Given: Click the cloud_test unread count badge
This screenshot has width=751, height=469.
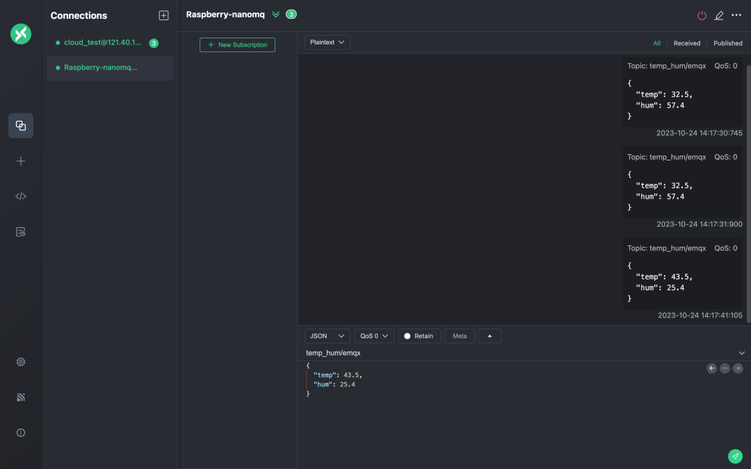Looking at the screenshot, I should (x=154, y=43).
